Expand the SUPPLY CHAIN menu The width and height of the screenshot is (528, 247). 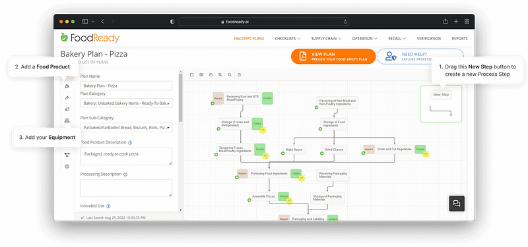[x=326, y=39]
